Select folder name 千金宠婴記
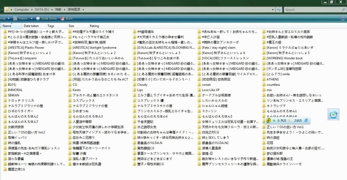 point(145,122)
